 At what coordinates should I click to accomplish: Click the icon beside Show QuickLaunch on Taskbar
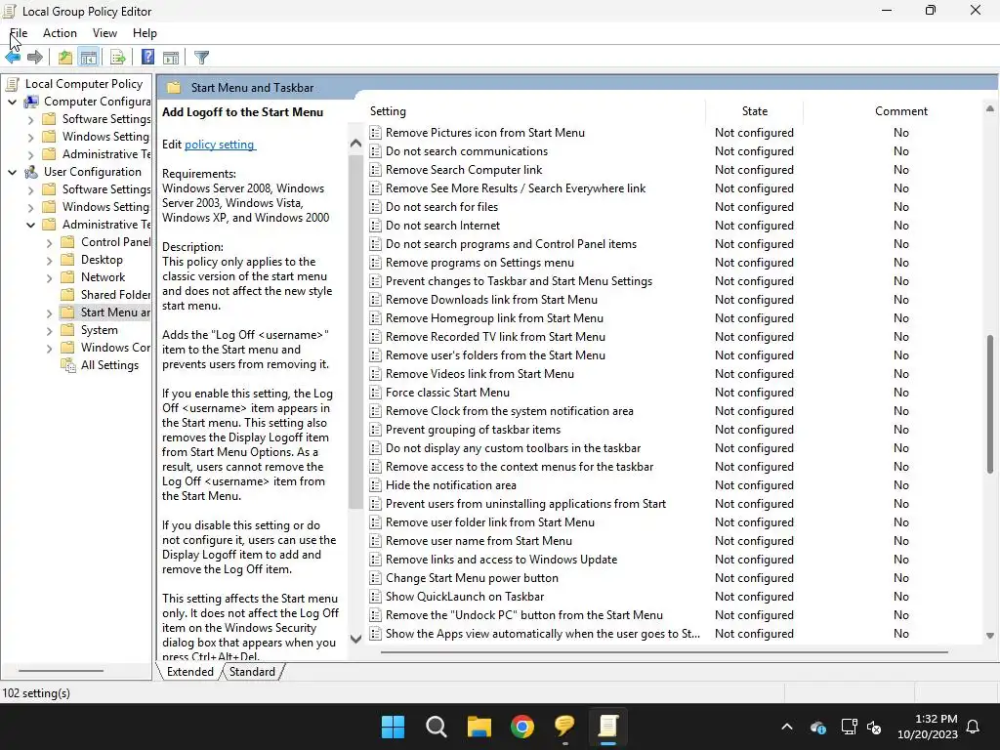pos(376,597)
